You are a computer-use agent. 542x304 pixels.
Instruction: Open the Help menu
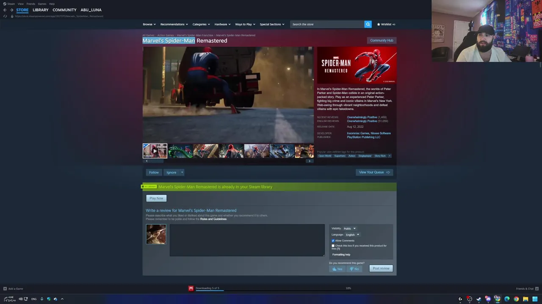click(52, 4)
